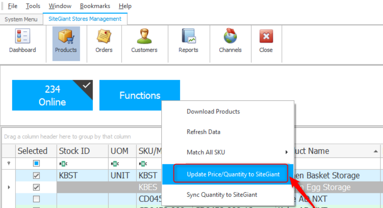Image resolution: width=383 pixels, height=208 pixels.
Task: Click the group-by column drop area text
Action: point(67,137)
